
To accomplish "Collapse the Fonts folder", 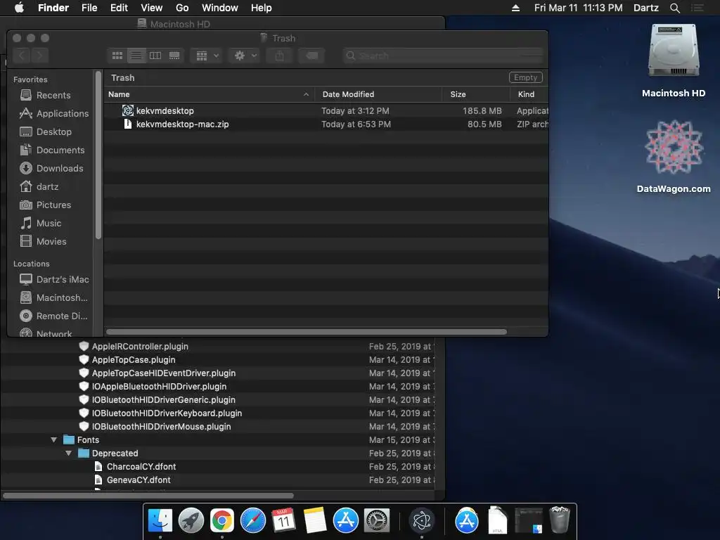I will pyautogui.click(x=53, y=440).
